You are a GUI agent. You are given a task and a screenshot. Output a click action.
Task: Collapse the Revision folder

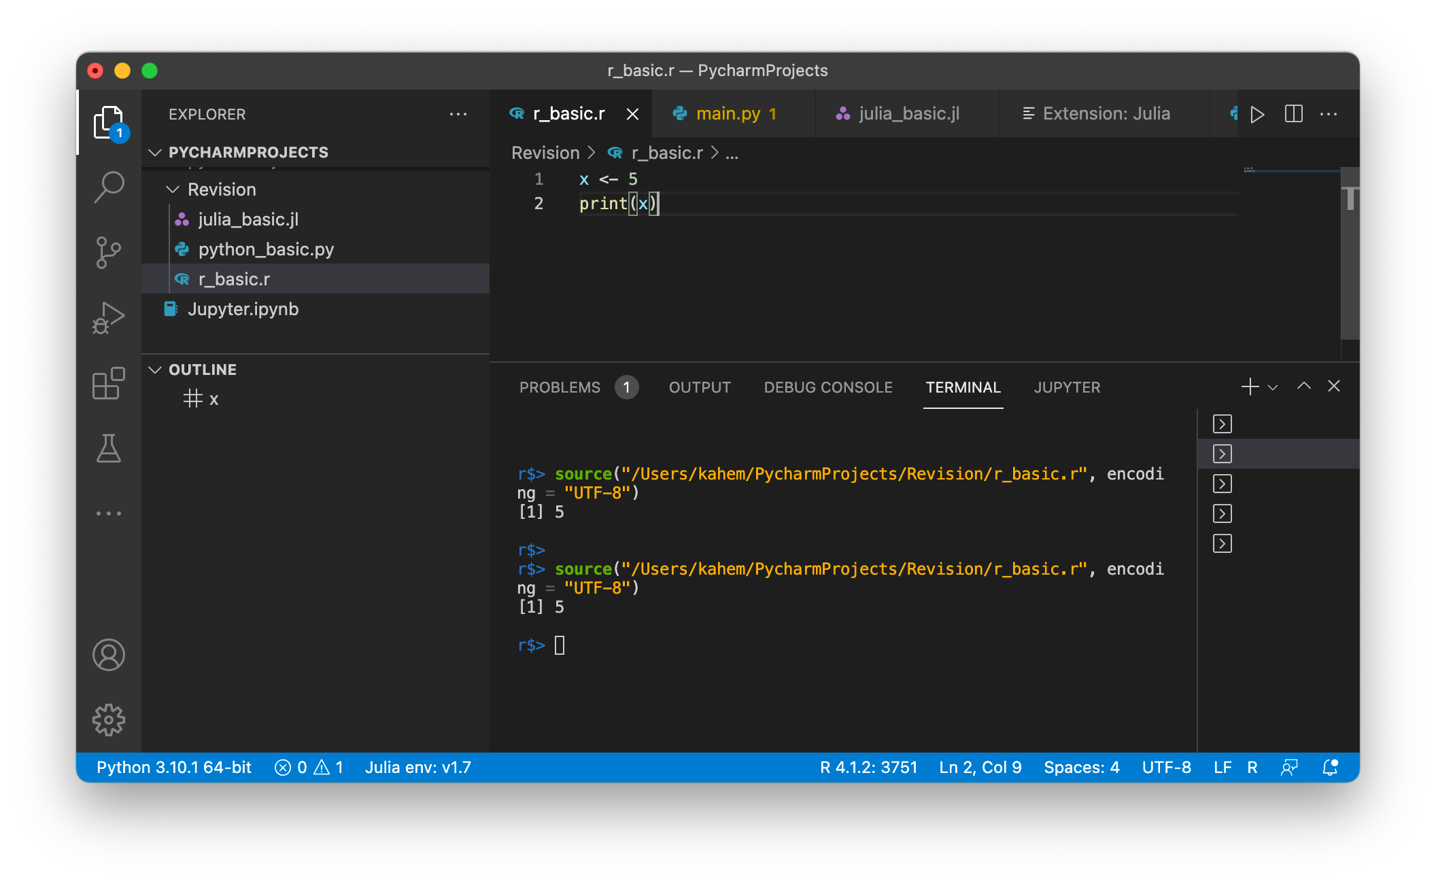tap(173, 190)
